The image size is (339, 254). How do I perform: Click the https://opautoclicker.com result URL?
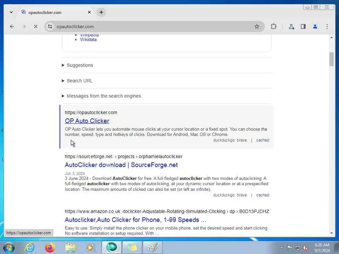coord(91,112)
